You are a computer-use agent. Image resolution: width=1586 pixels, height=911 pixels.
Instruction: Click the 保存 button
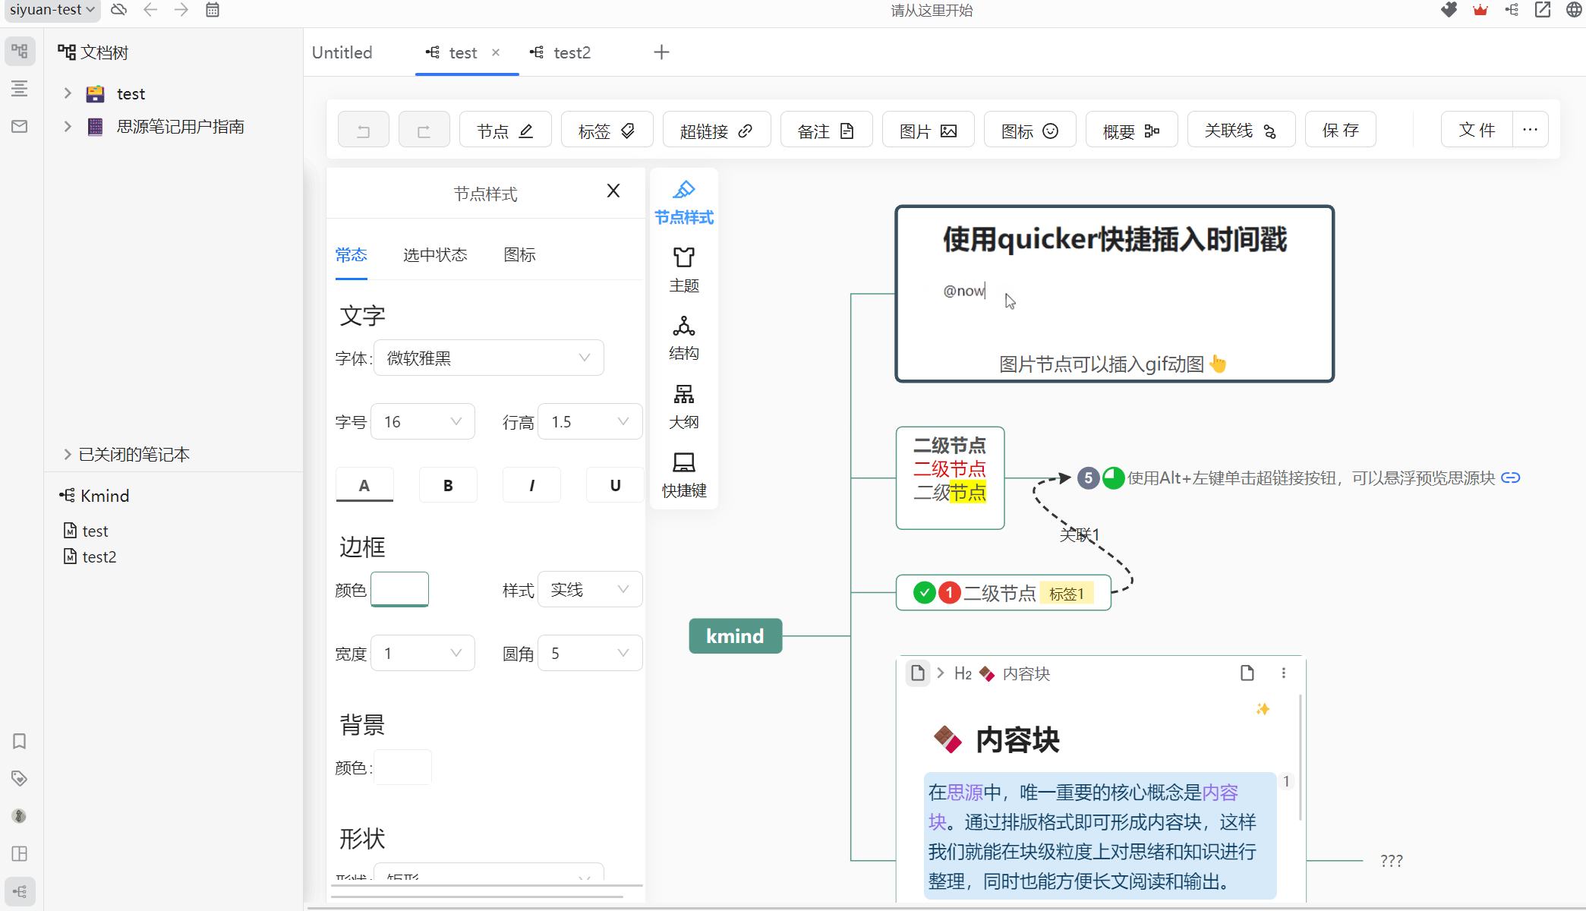[x=1341, y=131]
